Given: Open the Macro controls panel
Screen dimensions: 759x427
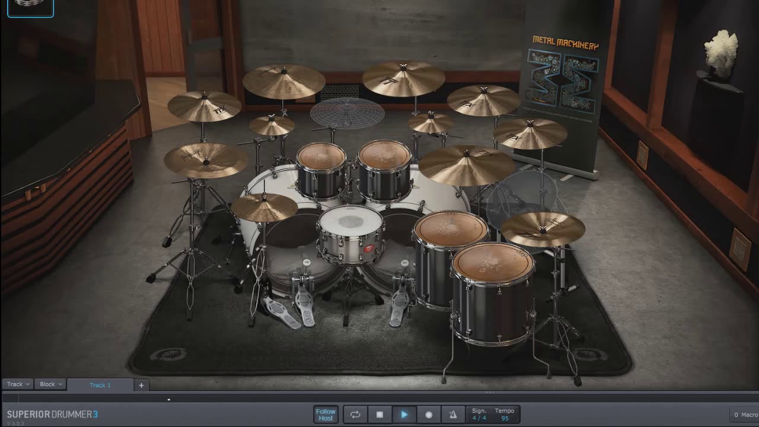Looking at the screenshot, I should 745,415.
